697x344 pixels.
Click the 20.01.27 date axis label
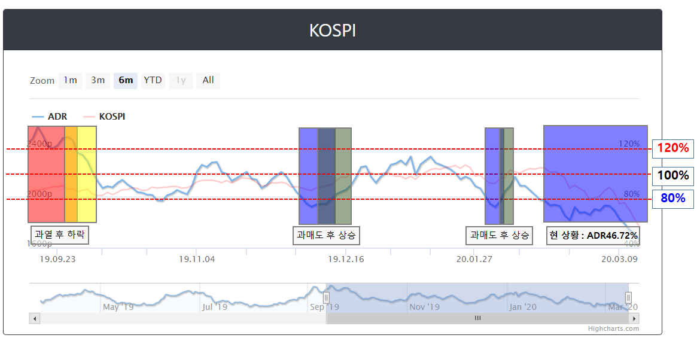click(474, 259)
